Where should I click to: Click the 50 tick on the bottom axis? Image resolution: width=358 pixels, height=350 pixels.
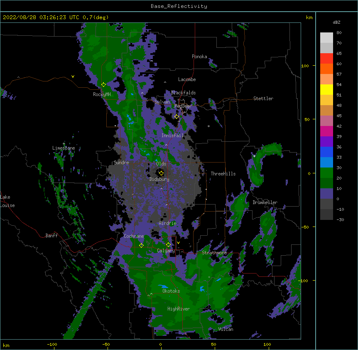point(213,344)
